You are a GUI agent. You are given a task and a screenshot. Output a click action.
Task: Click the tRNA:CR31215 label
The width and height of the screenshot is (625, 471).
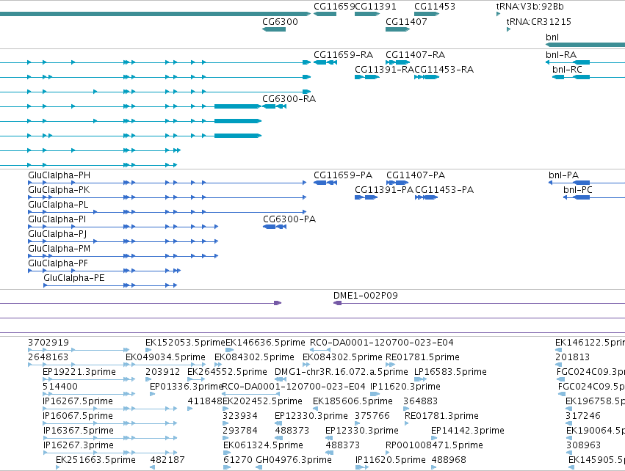538,21
